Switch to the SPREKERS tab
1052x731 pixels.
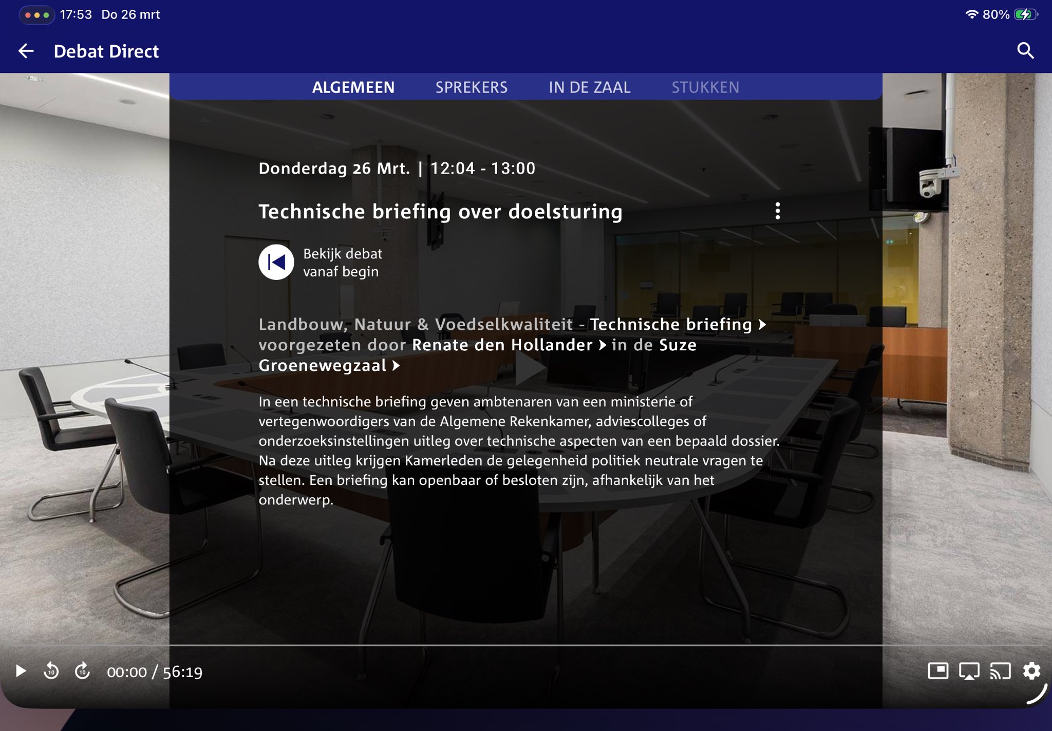pyautogui.click(x=471, y=87)
